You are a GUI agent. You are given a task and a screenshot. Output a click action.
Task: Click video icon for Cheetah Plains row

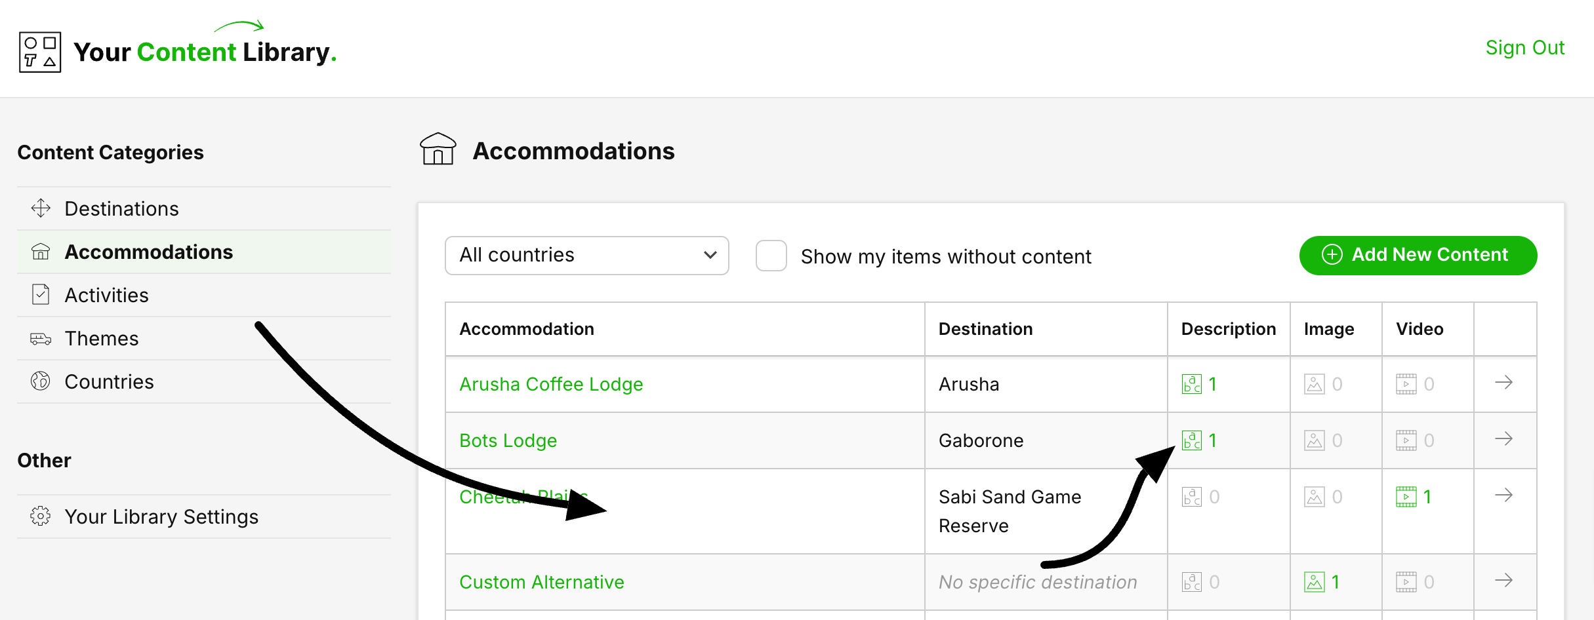pyautogui.click(x=1406, y=497)
